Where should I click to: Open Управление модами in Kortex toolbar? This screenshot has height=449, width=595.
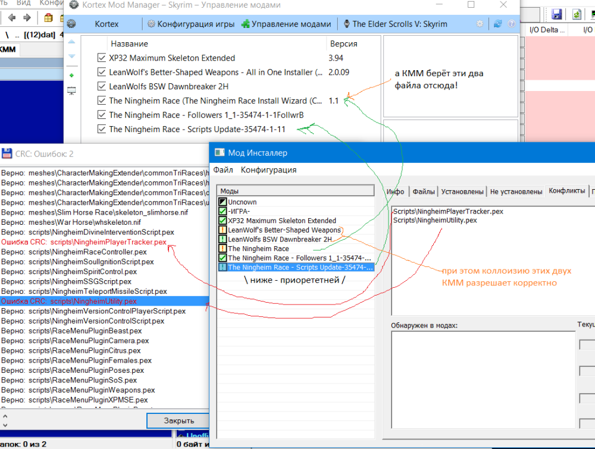(x=287, y=24)
